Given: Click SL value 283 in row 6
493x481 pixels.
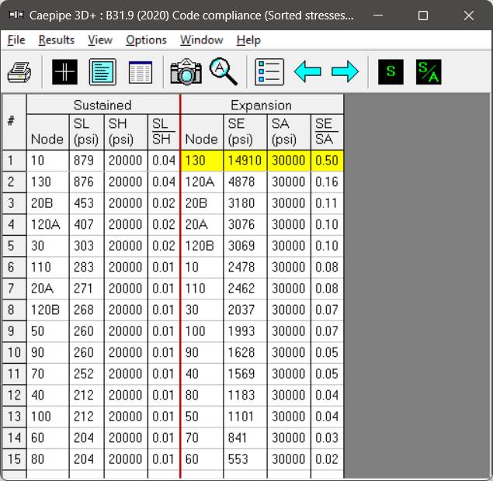Looking at the screenshot, I should tap(86, 267).
